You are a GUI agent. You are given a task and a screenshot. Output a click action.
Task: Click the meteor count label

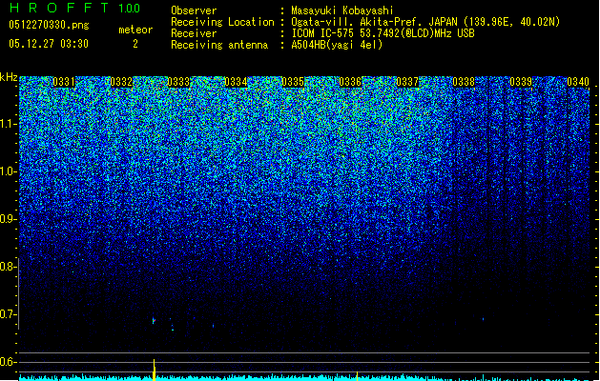coord(135,30)
